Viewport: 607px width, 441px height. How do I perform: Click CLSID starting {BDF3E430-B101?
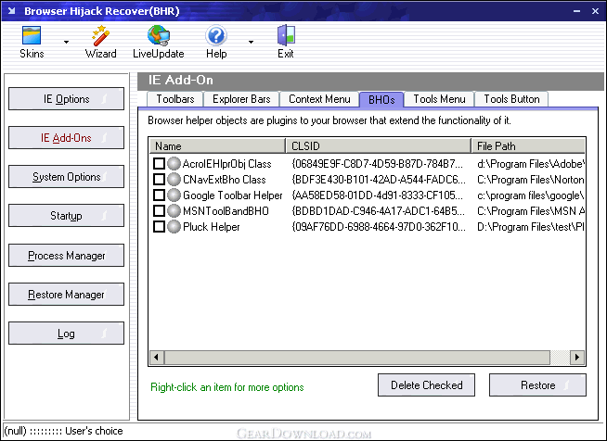click(379, 180)
